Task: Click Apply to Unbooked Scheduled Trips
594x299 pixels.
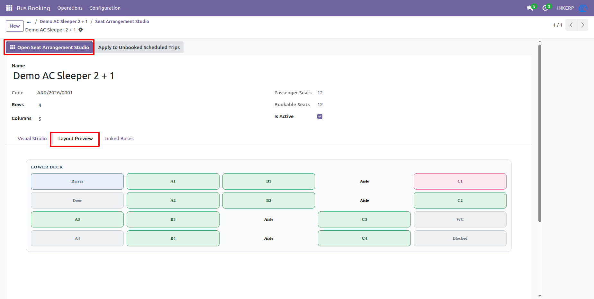Action: click(x=139, y=47)
